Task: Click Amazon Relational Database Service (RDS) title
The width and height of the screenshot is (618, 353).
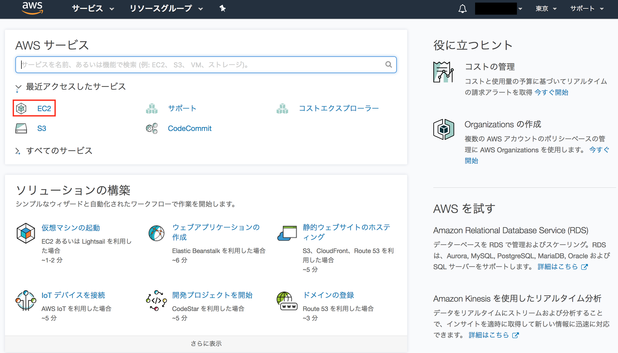Action: pyautogui.click(x=511, y=230)
